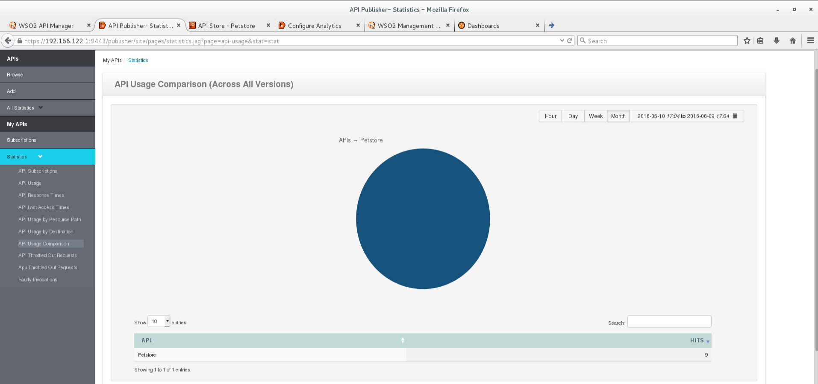This screenshot has width=818, height=384.
Task: Close the API Store - Petstore tab
Action: pos(268,26)
